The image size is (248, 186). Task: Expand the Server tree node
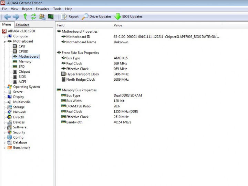click(4, 92)
